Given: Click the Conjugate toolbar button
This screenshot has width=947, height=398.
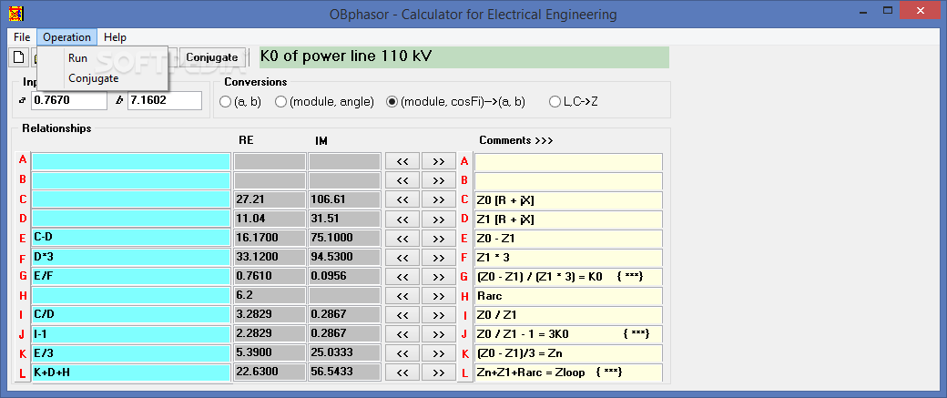Looking at the screenshot, I should coord(212,57).
